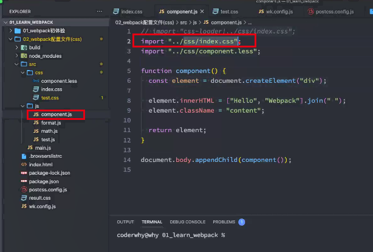Click the css folder icon in tree
This screenshot has width=373, height=252.
[30, 72]
